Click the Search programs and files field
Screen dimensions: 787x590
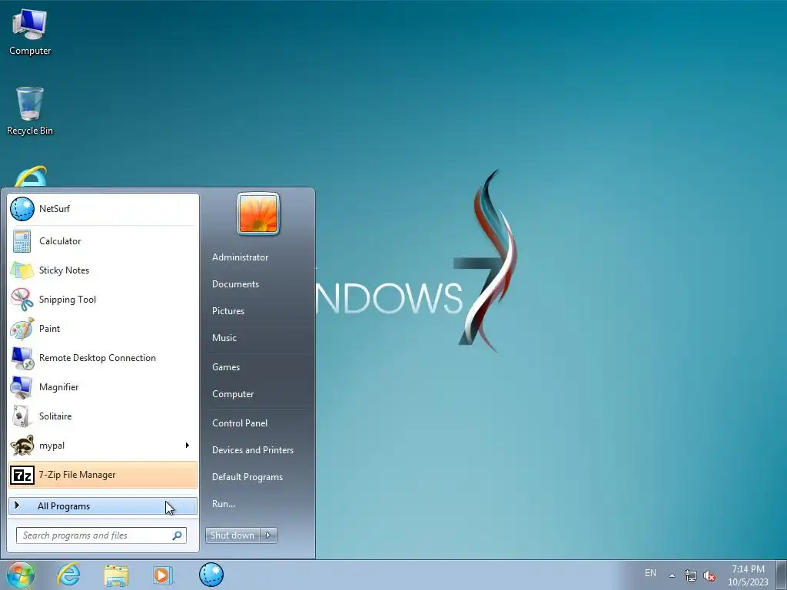coord(101,535)
